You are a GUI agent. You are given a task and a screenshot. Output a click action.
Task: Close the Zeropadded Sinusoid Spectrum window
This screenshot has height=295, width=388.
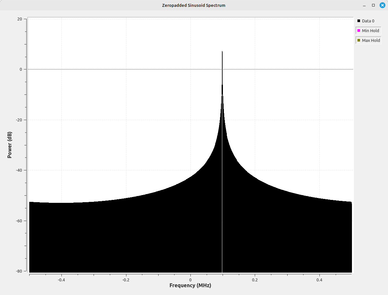coord(382,5)
